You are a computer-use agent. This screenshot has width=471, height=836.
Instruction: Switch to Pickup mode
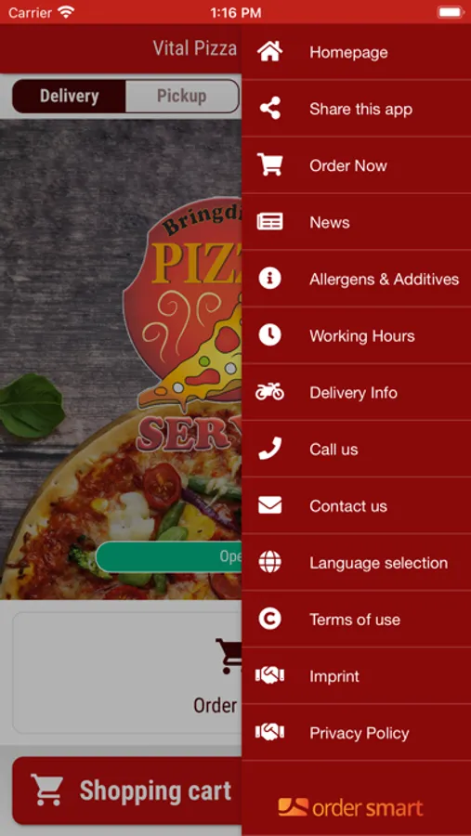pyautogui.click(x=182, y=97)
